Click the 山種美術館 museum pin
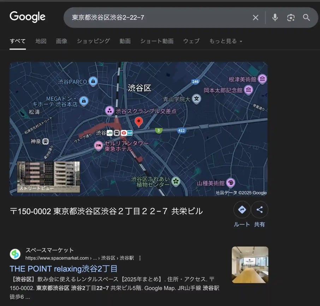This screenshot has width=320, height=306. tap(231, 182)
